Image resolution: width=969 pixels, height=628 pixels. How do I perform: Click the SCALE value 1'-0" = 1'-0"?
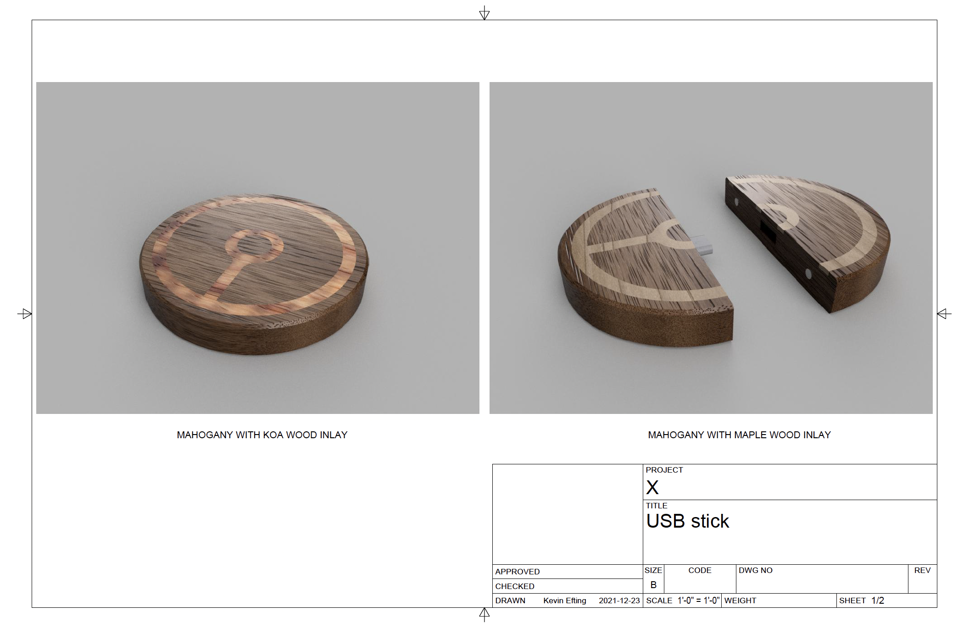click(698, 601)
